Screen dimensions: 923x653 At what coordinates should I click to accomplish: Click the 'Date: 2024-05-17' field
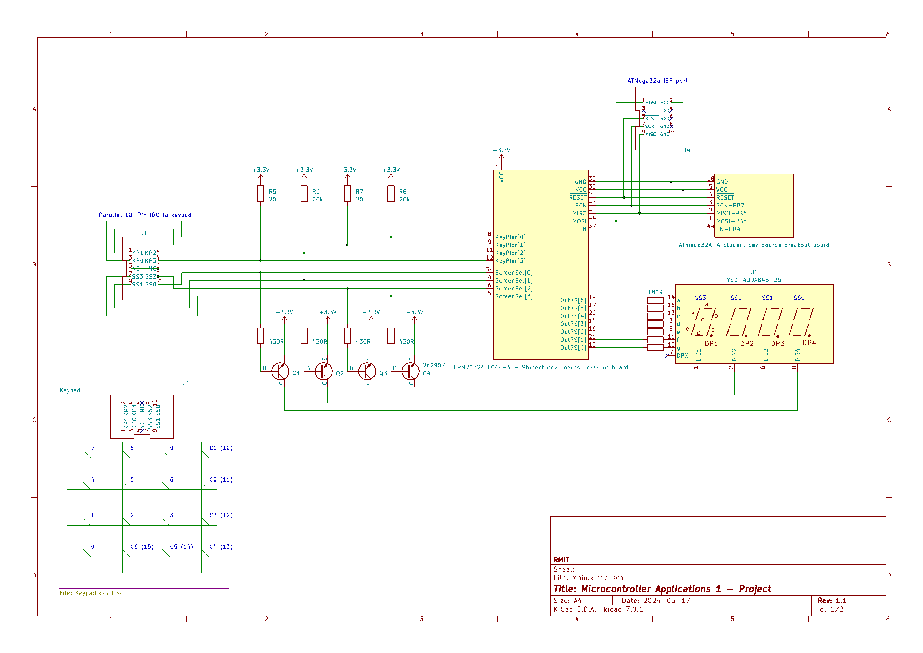click(656, 601)
